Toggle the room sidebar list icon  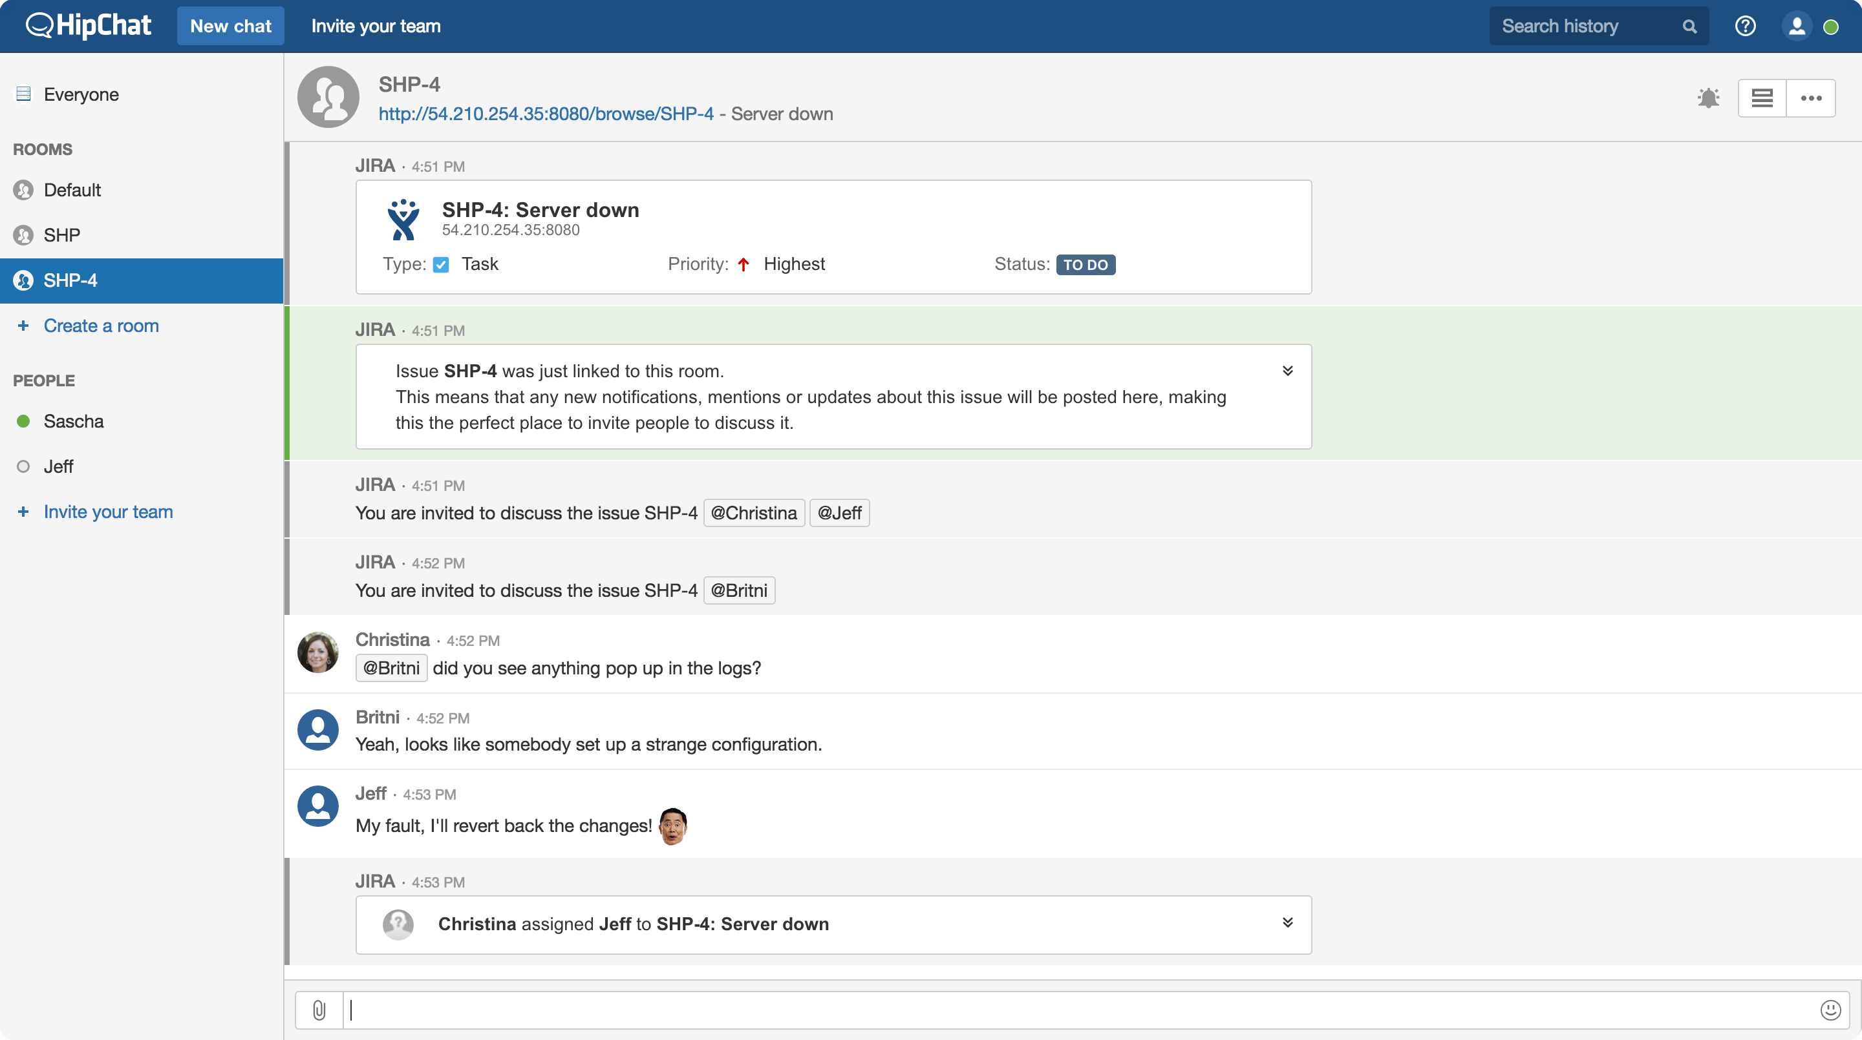1762,98
